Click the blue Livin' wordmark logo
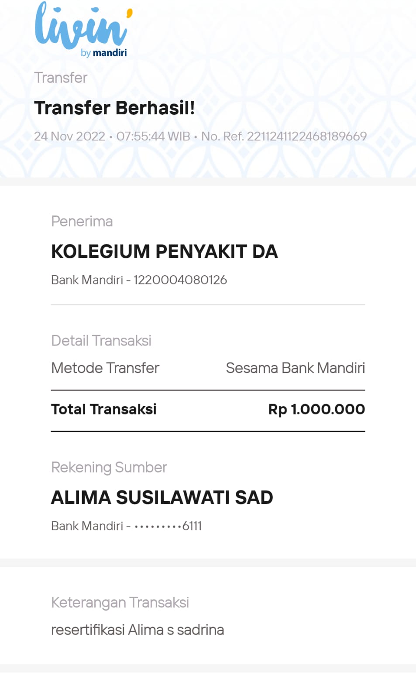416x698 pixels. (x=81, y=26)
